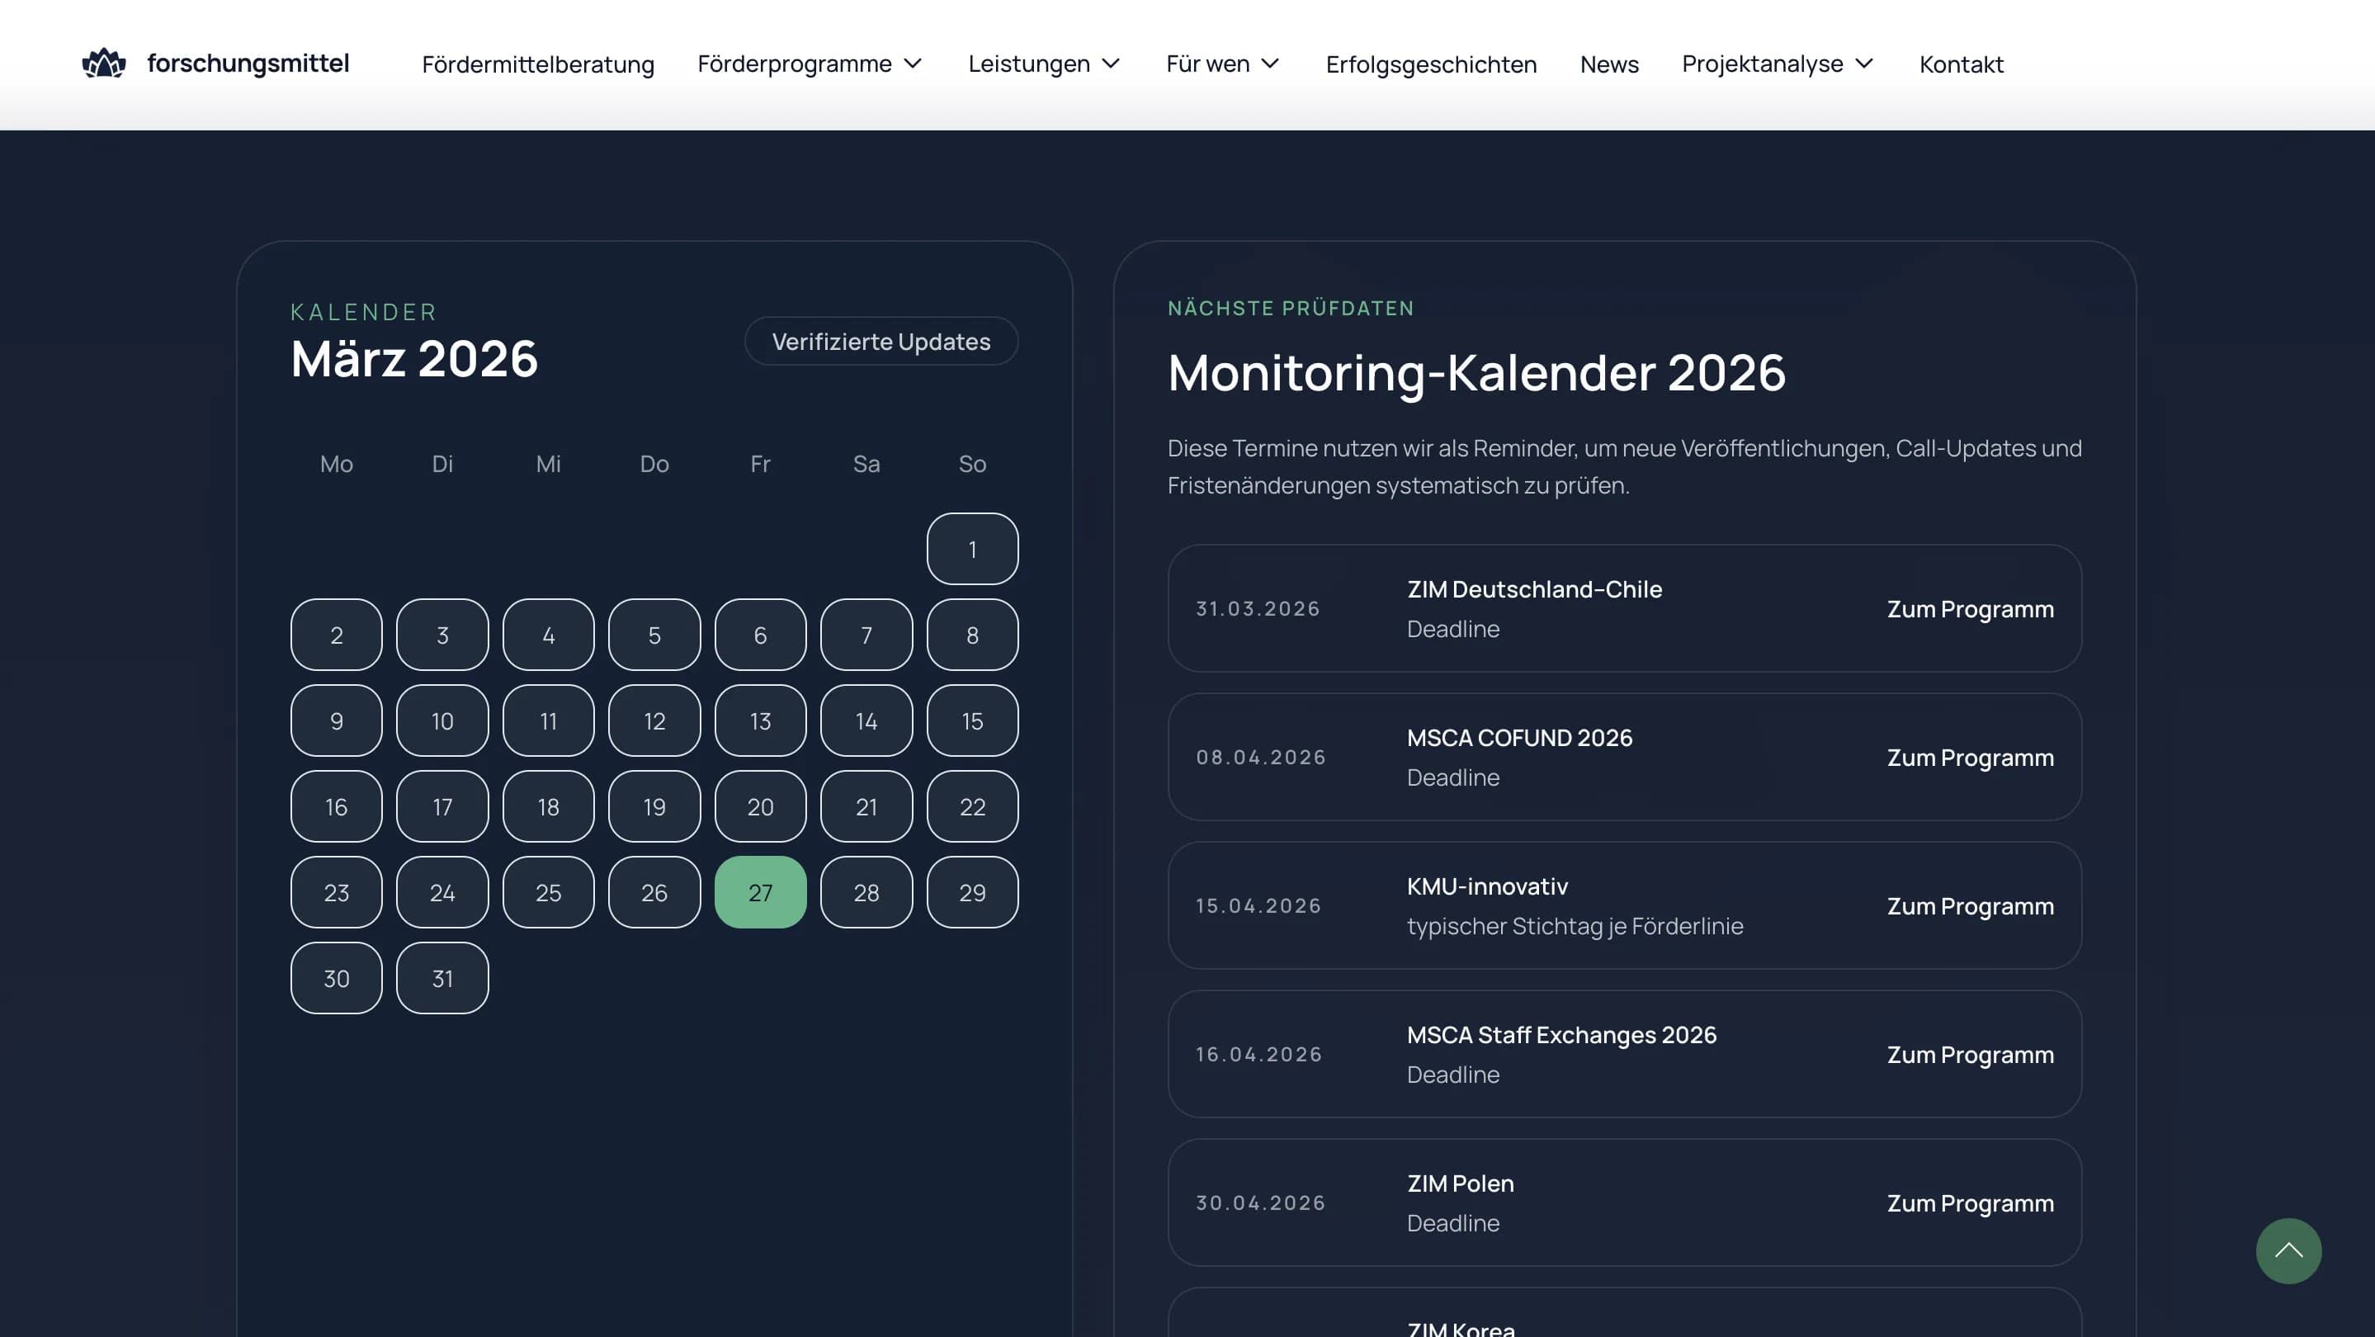
Task: Click the forschungsmittel brand name text
Action: click(248, 64)
